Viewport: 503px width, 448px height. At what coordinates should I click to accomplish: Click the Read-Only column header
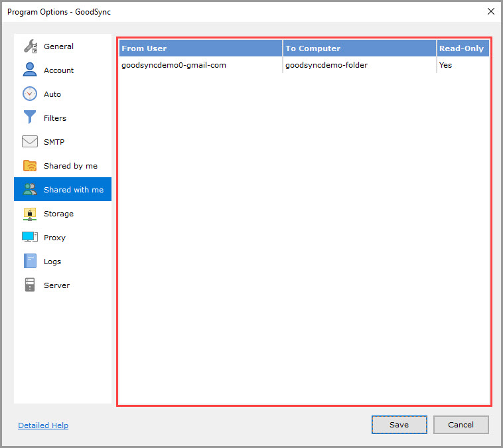click(463, 48)
